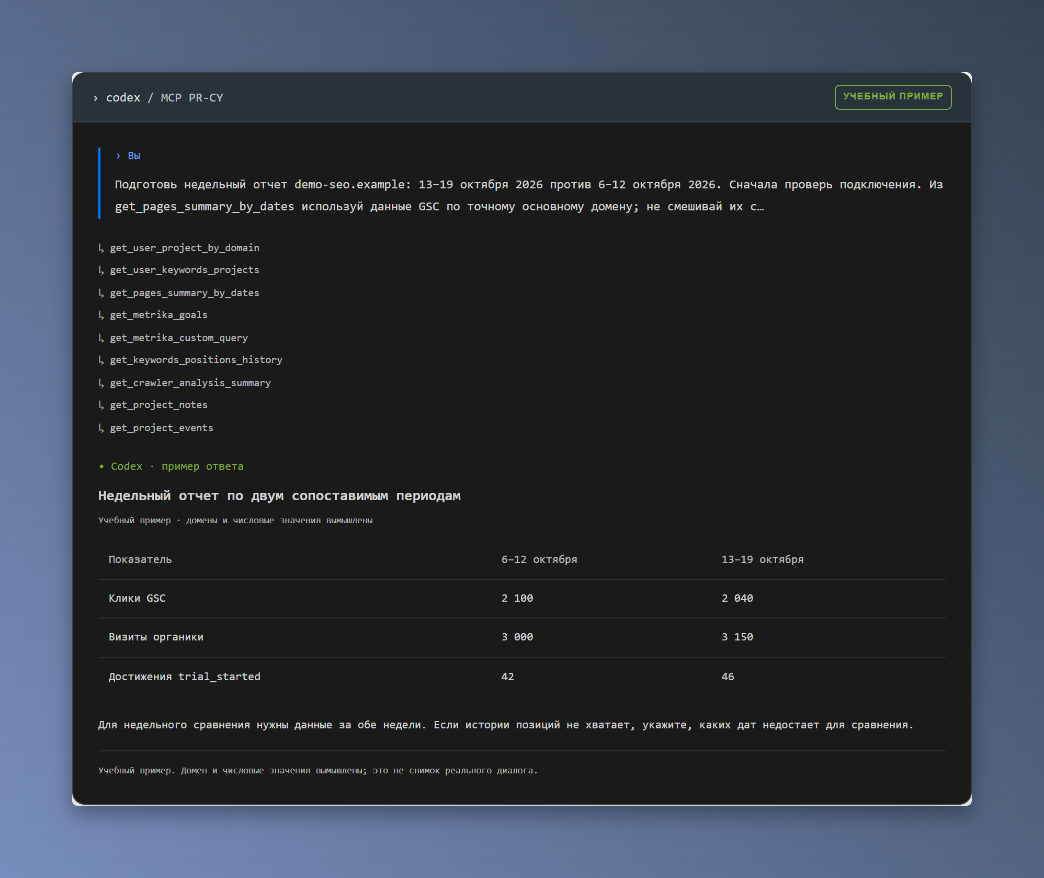This screenshot has width=1044, height=878.
Task: Click the subtitle Учебный пример · домены и числовые значения
Action: 235,520
